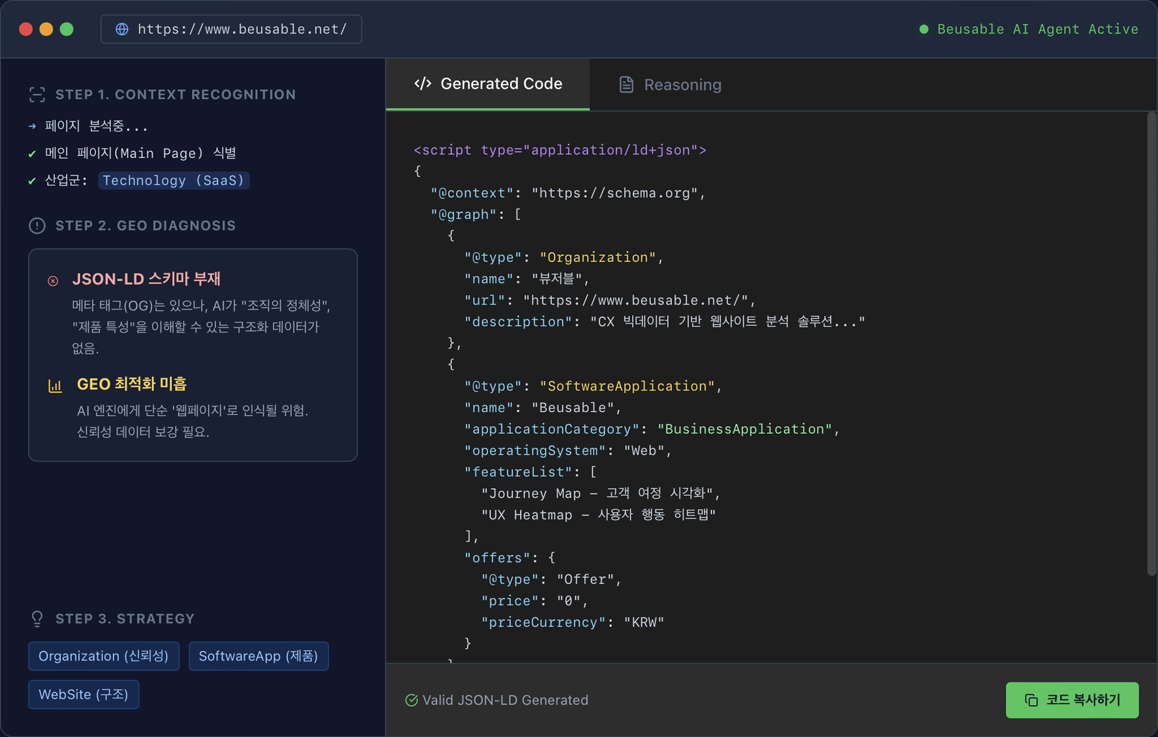Image resolution: width=1158 pixels, height=737 pixels.
Task: Click the bar chart icon by GEO 최적화 미흡
Action: [55, 386]
